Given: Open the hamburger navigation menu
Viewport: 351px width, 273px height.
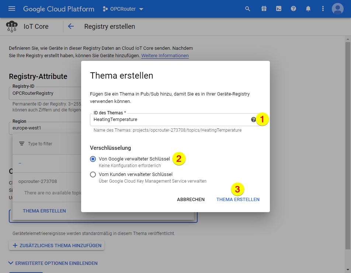Looking at the screenshot, I should pos(12,9).
